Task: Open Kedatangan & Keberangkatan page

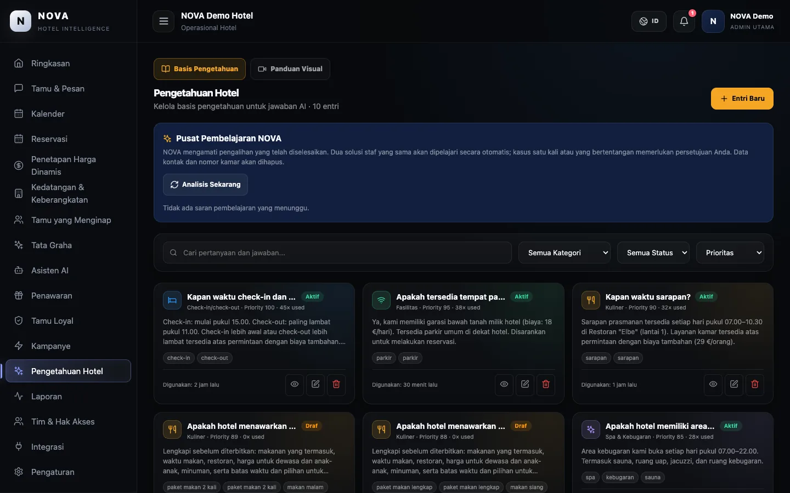Action: coord(68,193)
